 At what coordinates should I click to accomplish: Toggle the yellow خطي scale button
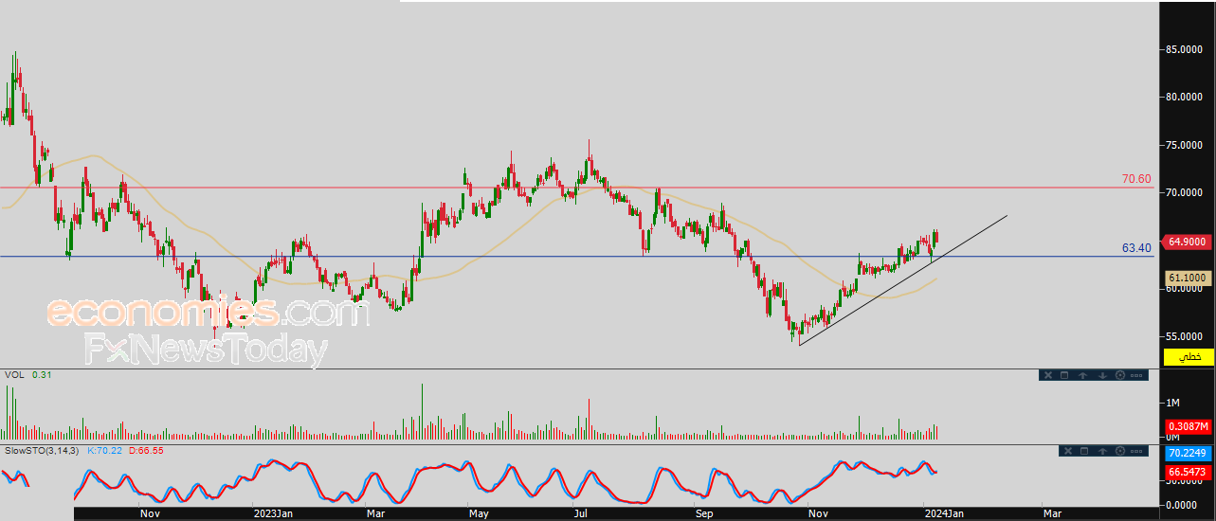pyautogui.click(x=1188, y=356)
